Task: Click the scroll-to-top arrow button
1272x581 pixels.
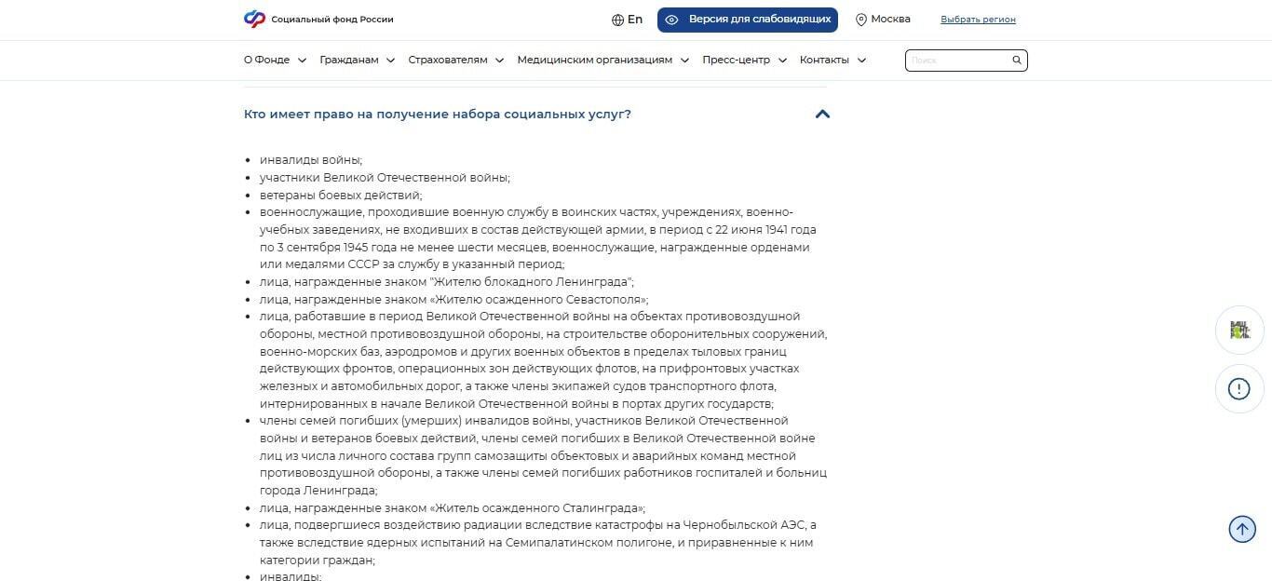Action: pos(1242,529)
